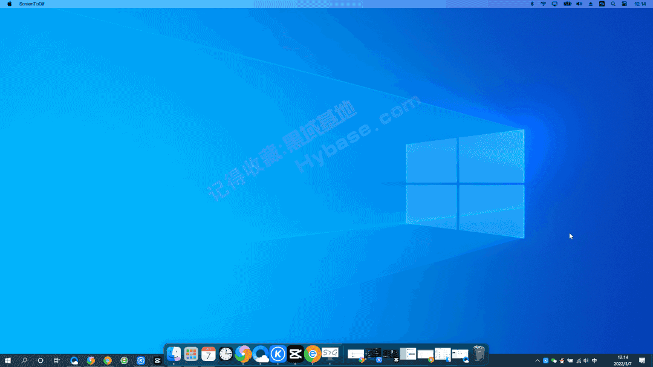Open network icon in system tray
The width and height of the screenshot is (653, 367).
click(x=579, y=361)
